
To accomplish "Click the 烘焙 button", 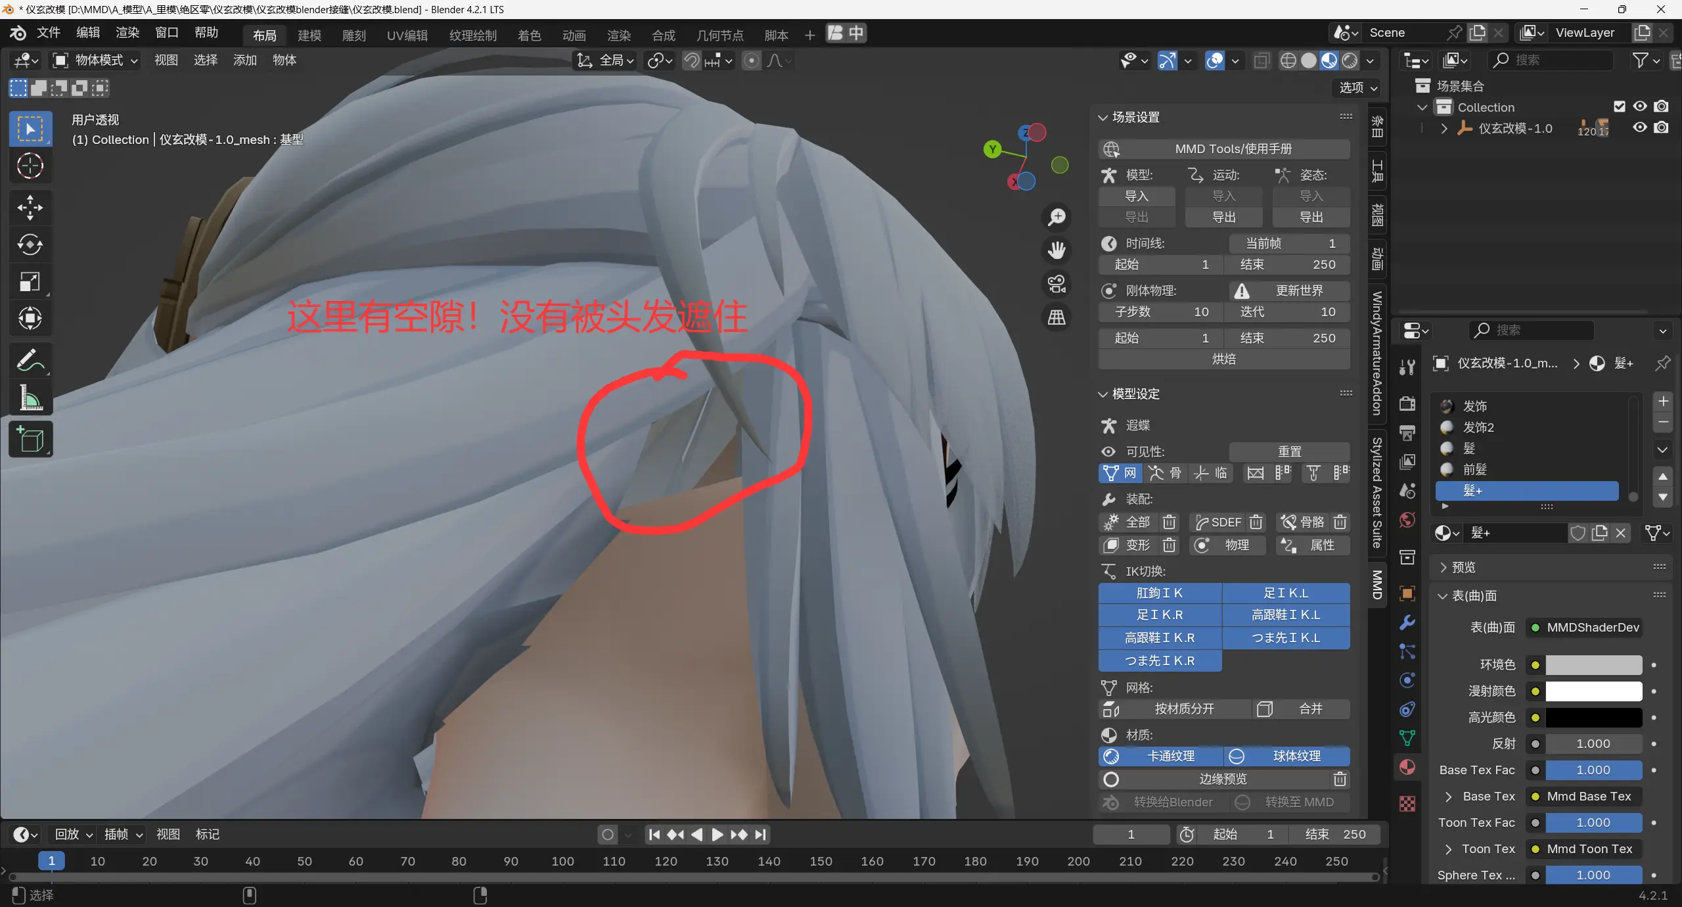I will (x=1223, y=359).
